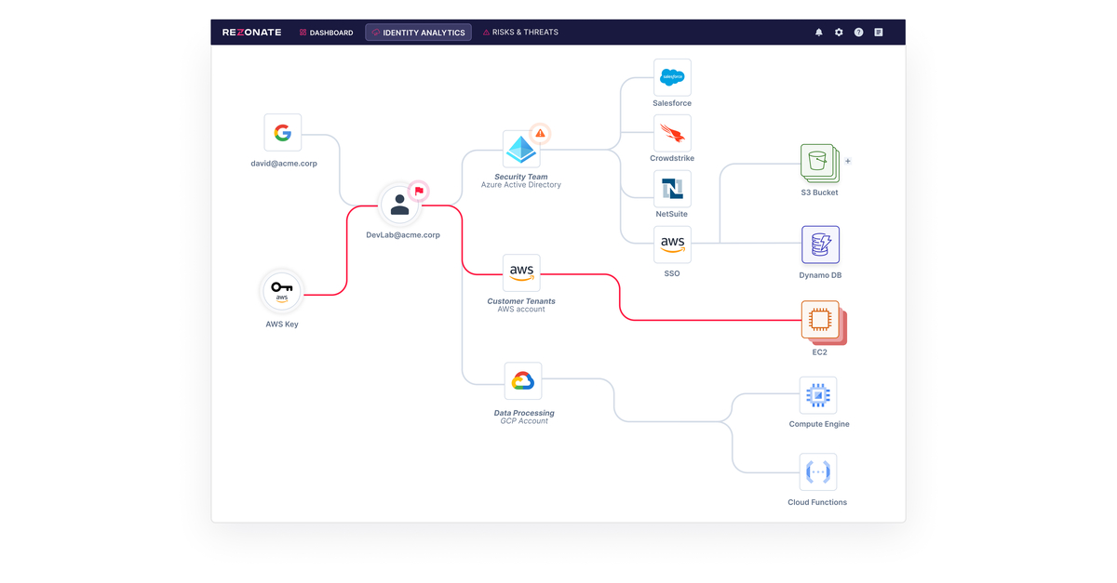The image size is (1117, 583).
Task: Open the help question mark button
Action: 858,32
